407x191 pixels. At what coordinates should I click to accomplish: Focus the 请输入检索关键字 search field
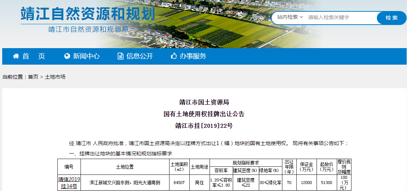click(340, 17)
